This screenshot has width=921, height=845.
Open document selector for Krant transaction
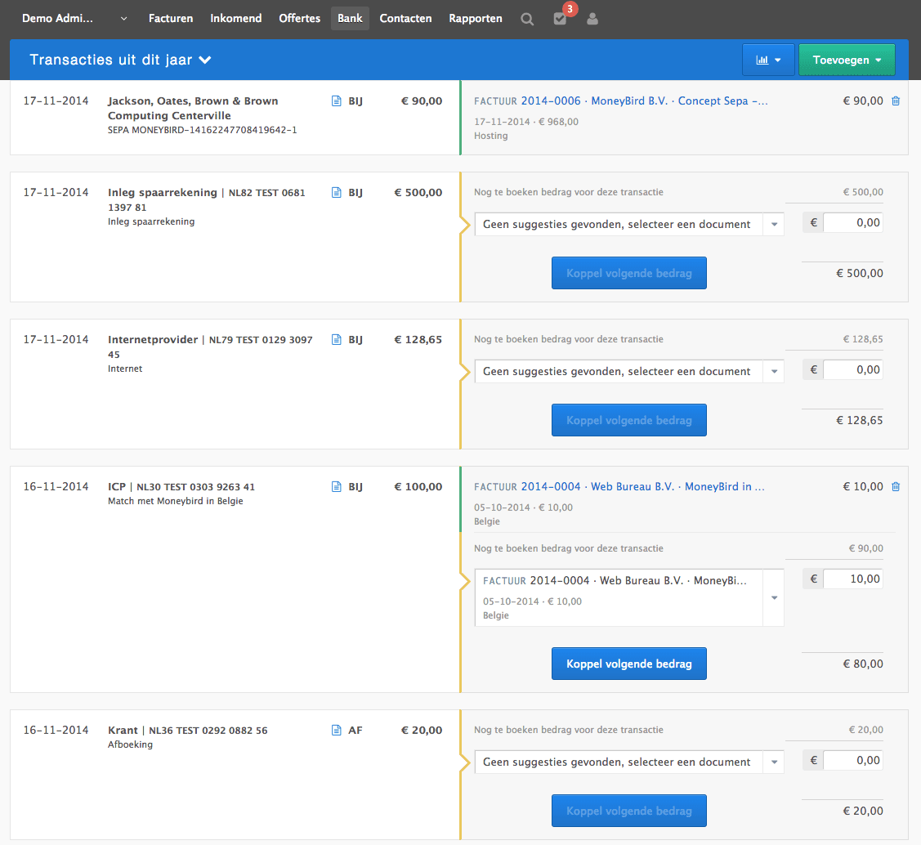[x=628, y=762]
